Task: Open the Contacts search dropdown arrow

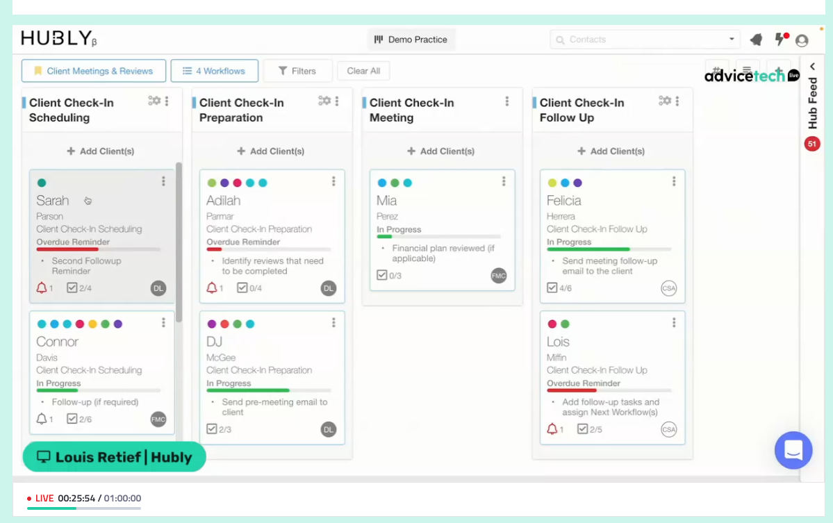Action: [x=732, y=39]
